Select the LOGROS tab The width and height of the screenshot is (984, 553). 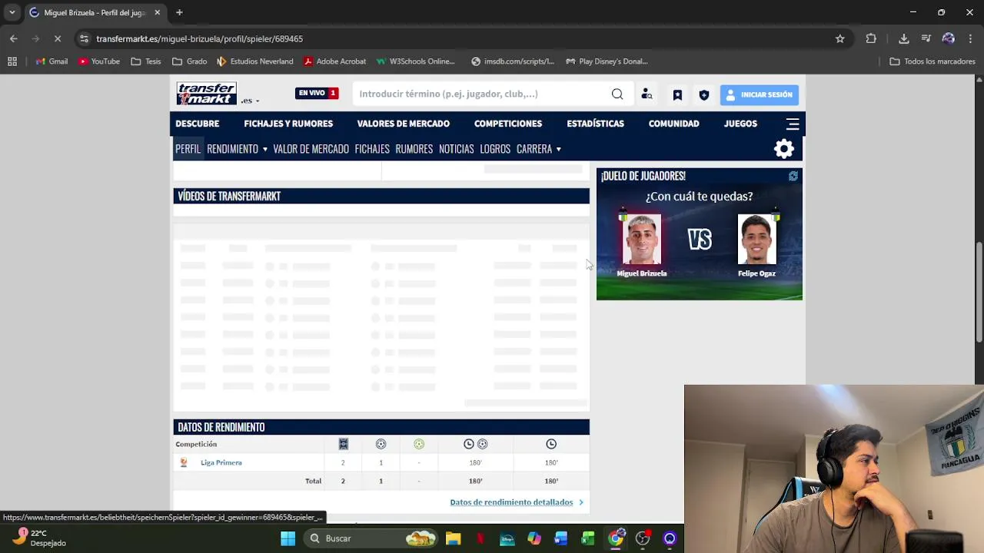pyautogui.click(x=495, y=149)
